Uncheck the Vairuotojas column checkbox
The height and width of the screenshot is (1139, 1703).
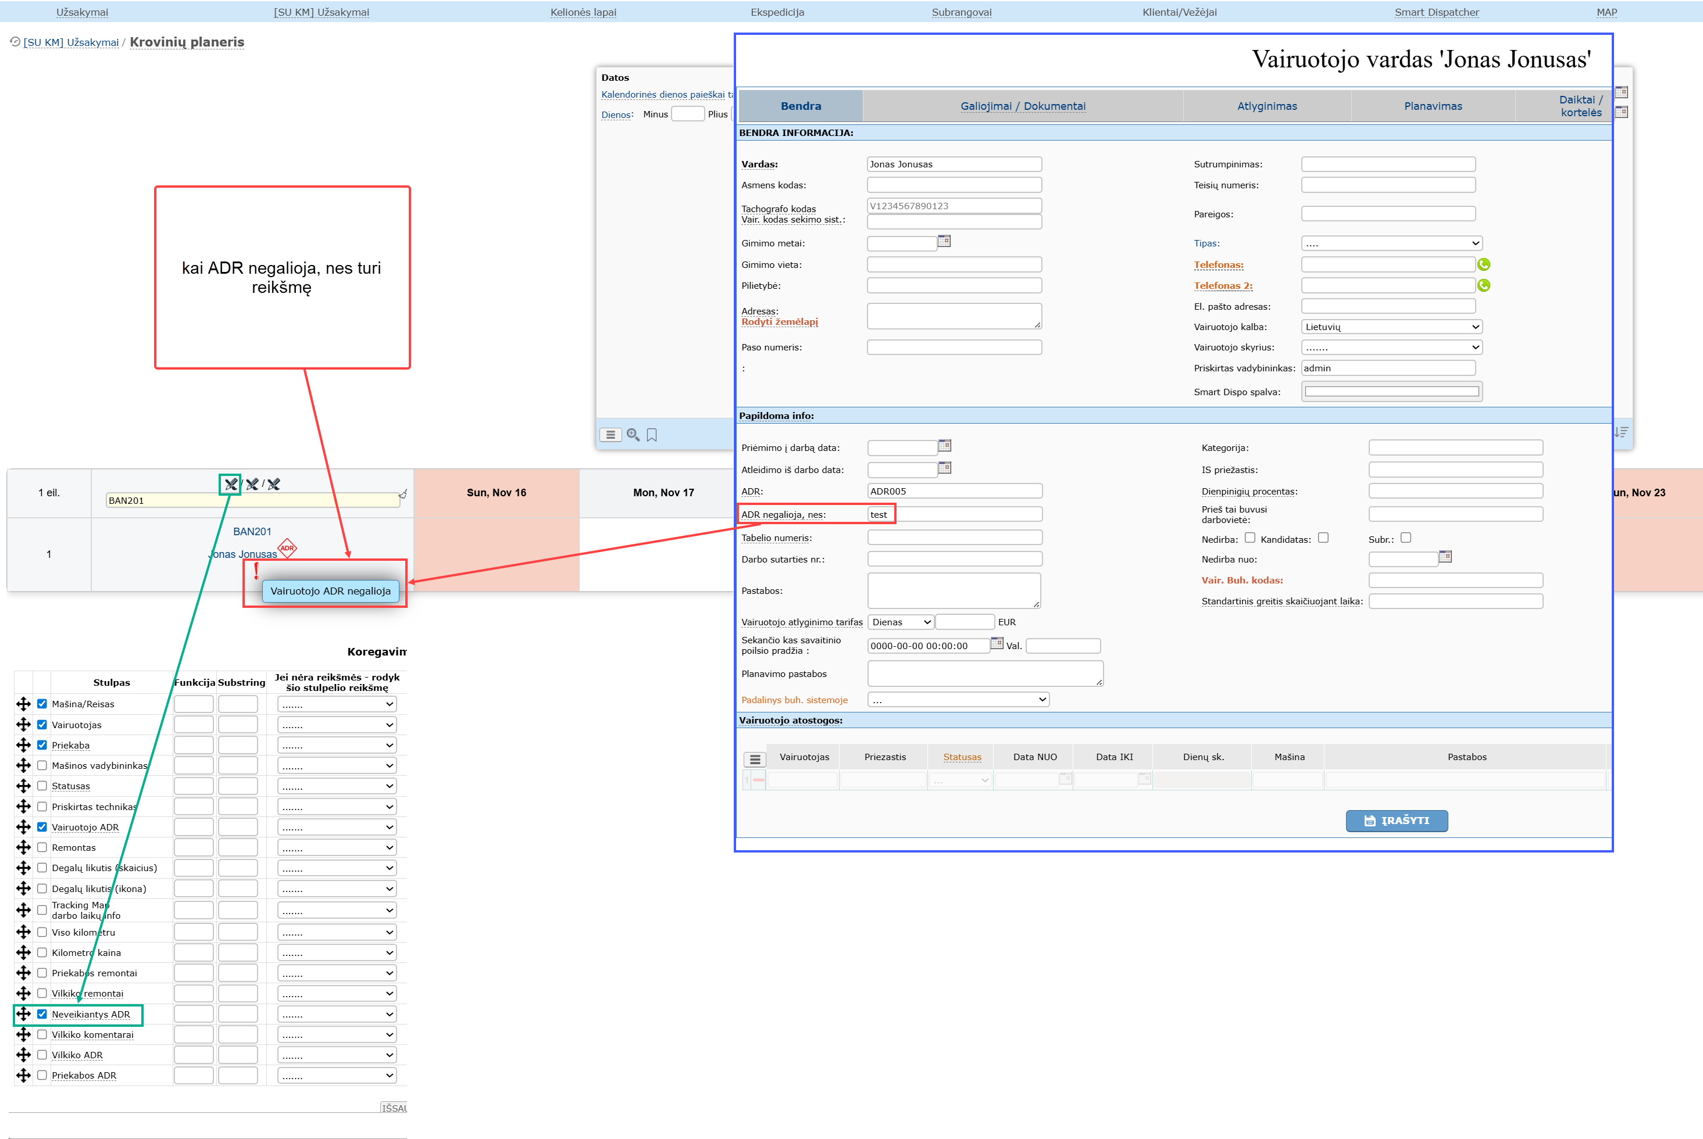point(42,724)
